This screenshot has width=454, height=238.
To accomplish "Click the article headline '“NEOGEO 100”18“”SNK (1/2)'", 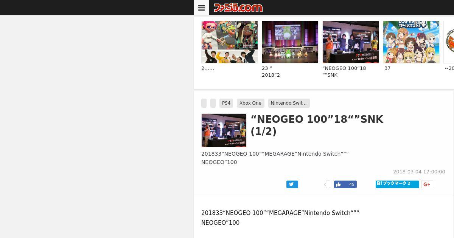I will coord(317,125).
